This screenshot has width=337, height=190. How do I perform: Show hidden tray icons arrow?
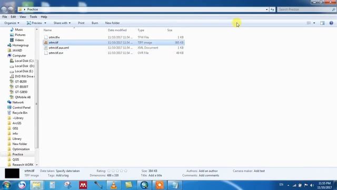[288, 185]
